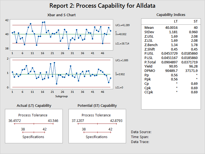
Task: Click the 'UCL=1.885' label on the S chart
Action: click(122, 60)
